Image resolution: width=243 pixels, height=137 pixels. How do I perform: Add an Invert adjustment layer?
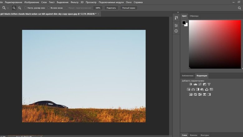tap(191, 94)
